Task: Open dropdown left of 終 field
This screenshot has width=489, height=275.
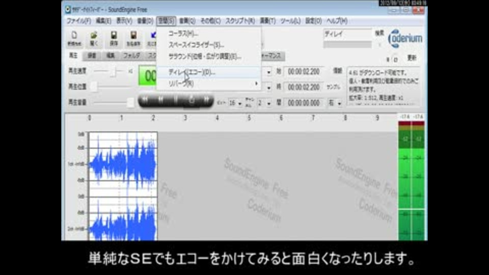Action: tap(268, 88)
